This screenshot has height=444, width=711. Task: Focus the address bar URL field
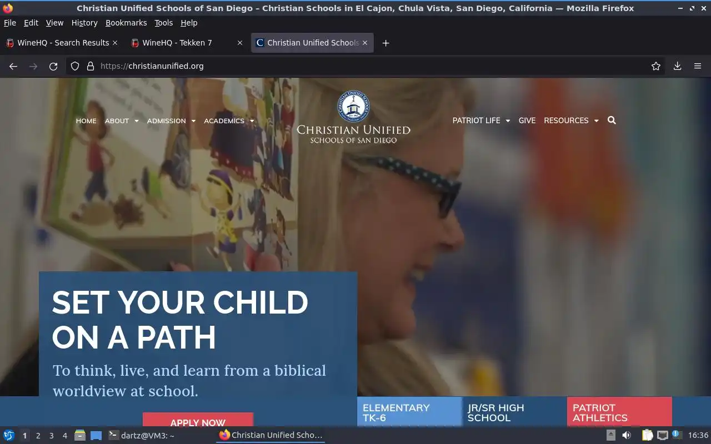[367, 66]
